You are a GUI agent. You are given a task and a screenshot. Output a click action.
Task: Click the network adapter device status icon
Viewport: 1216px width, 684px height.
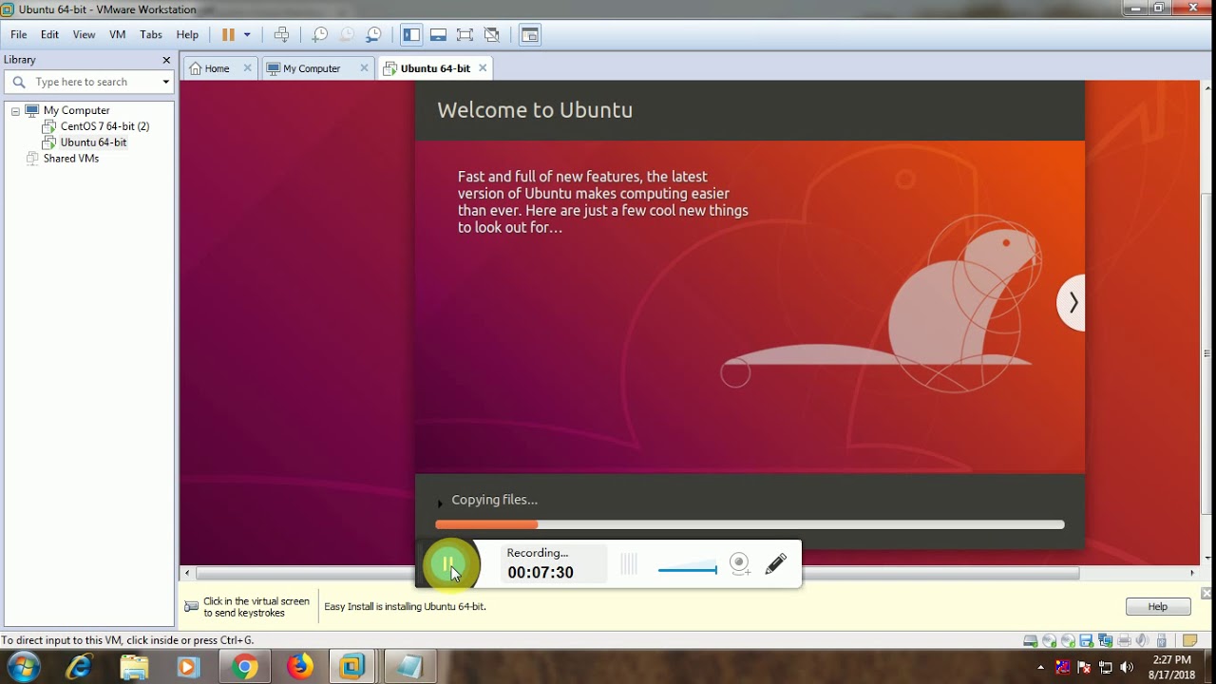[1105, 641]
